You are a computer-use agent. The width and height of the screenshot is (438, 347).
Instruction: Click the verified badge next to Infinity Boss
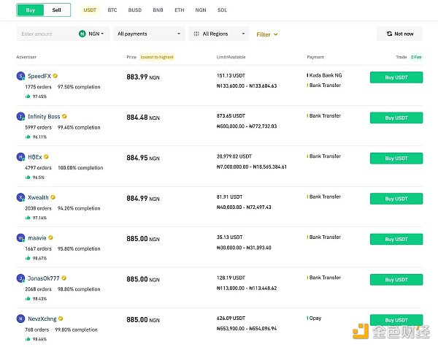click(64, 116)
